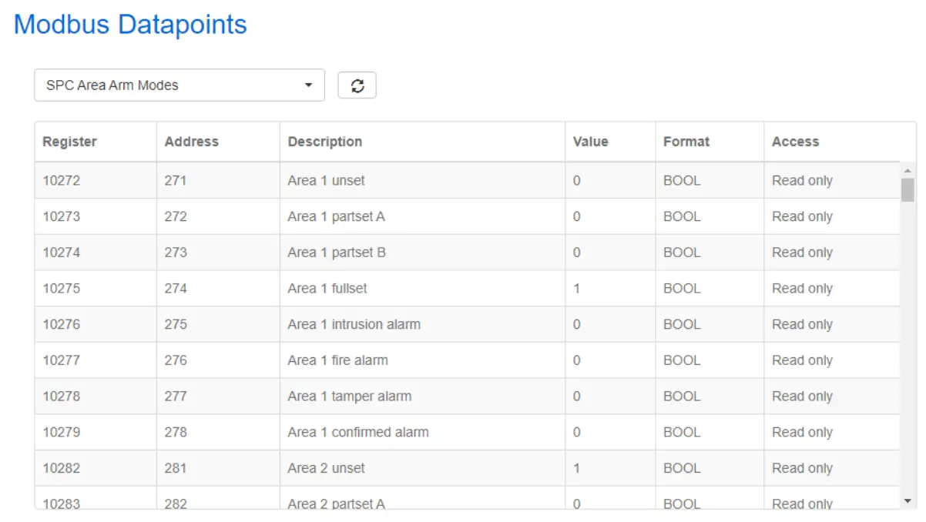Click the Area 1 intrusion alarm description
Image resolution: width=926 pixels, height=522 pixels.
point(354,324)
